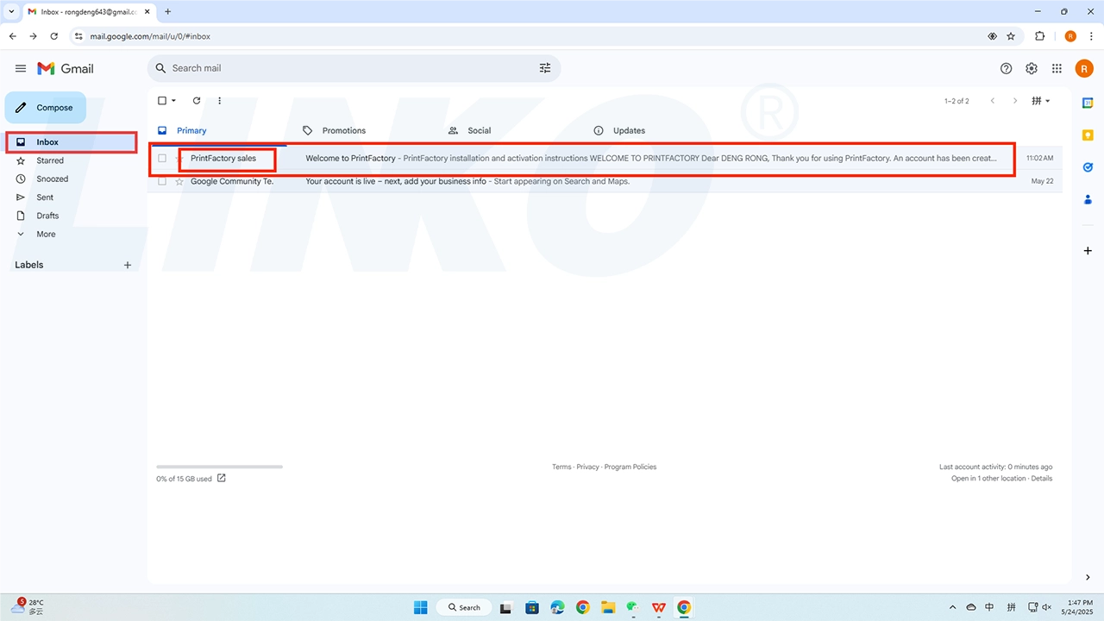Open Gmail Settings gear icon
1104x621 pixels.
tap(1032, 69)
